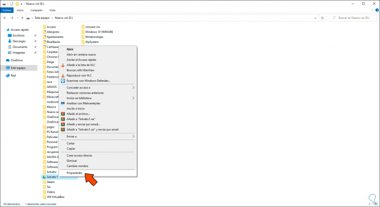Click the Malwarebytes icon in context menu
380x207 pixels.
coord(63,103)
